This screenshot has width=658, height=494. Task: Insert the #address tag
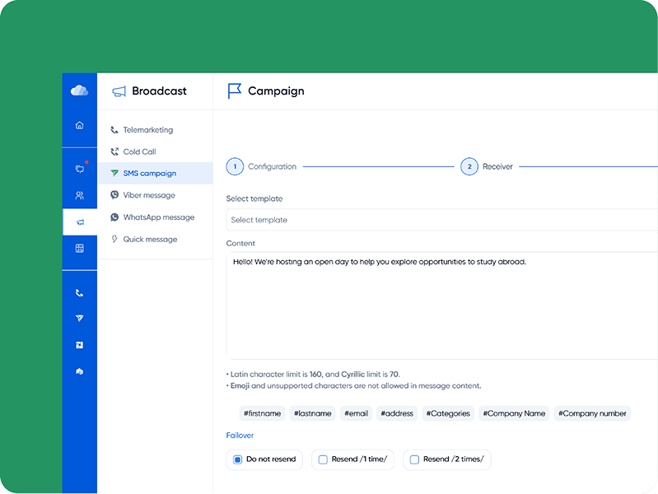tap(397, 413)
